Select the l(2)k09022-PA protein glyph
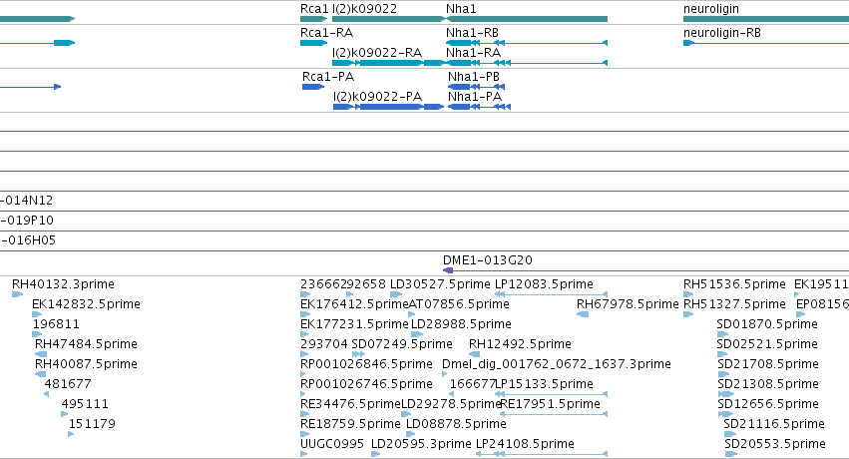 388,107
